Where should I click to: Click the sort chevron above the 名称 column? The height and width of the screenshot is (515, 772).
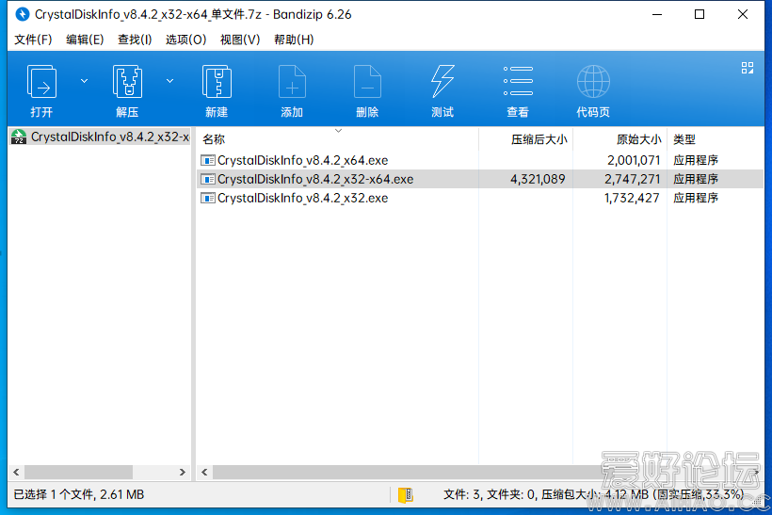pyautogui.click(x=338, y=131)
